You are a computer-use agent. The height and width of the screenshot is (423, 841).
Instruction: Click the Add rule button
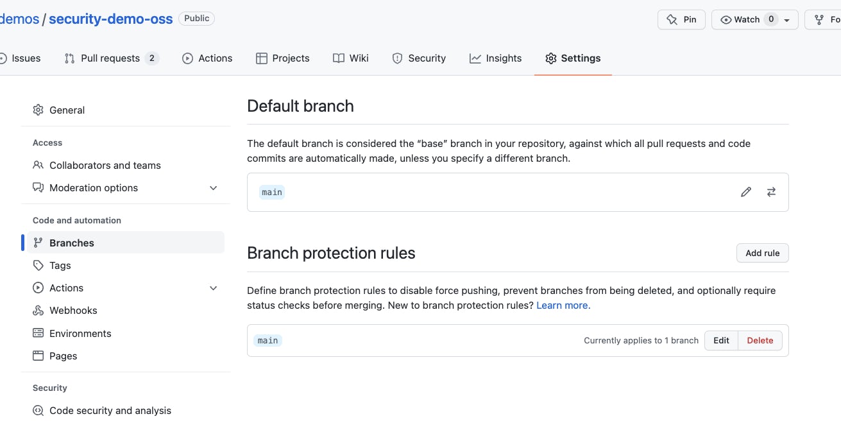click(x=762, y=253)
